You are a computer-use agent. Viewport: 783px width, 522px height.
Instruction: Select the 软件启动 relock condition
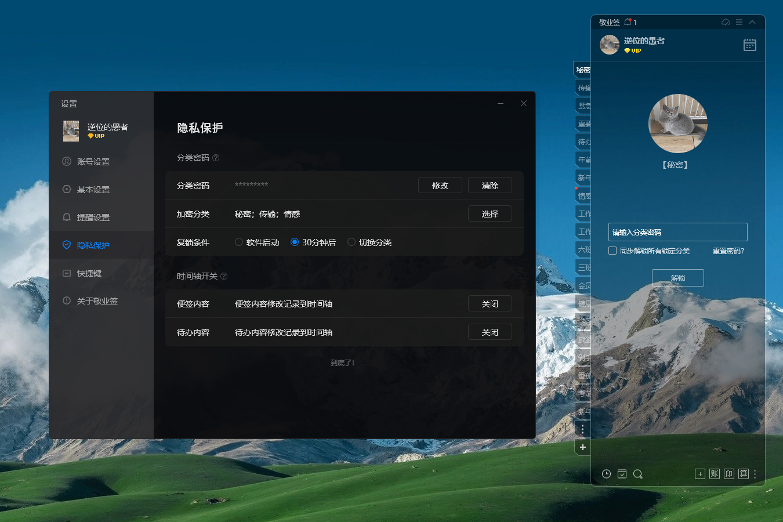pyautogui.click(x=239, y=242)
